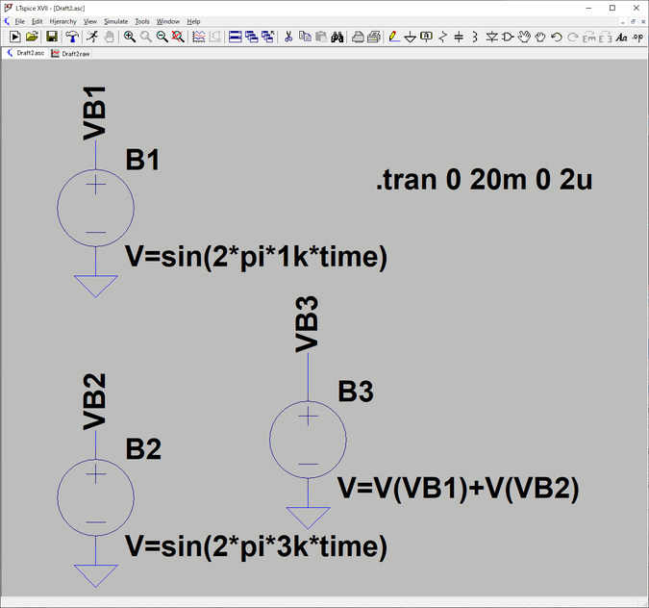Select the Draft2.asc tab

tap(26, 54)
